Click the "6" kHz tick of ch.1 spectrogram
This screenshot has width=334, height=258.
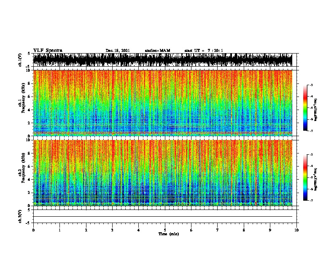point(29,97)
